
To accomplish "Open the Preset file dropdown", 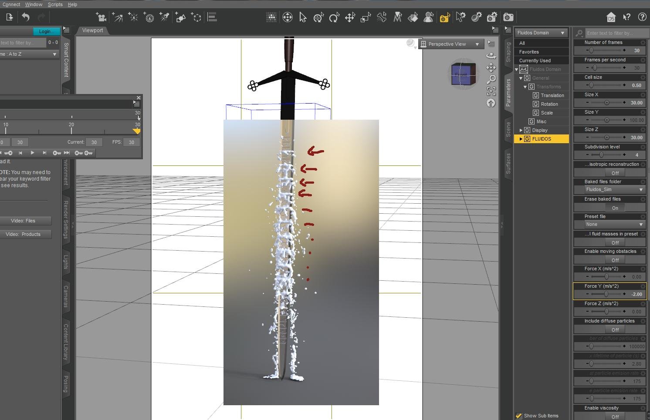I will 614,225.
